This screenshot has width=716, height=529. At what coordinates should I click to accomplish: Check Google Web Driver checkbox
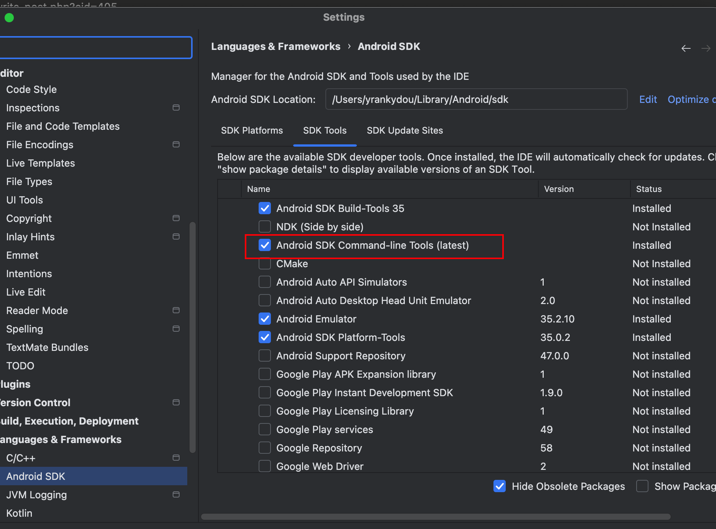(265, 466)
